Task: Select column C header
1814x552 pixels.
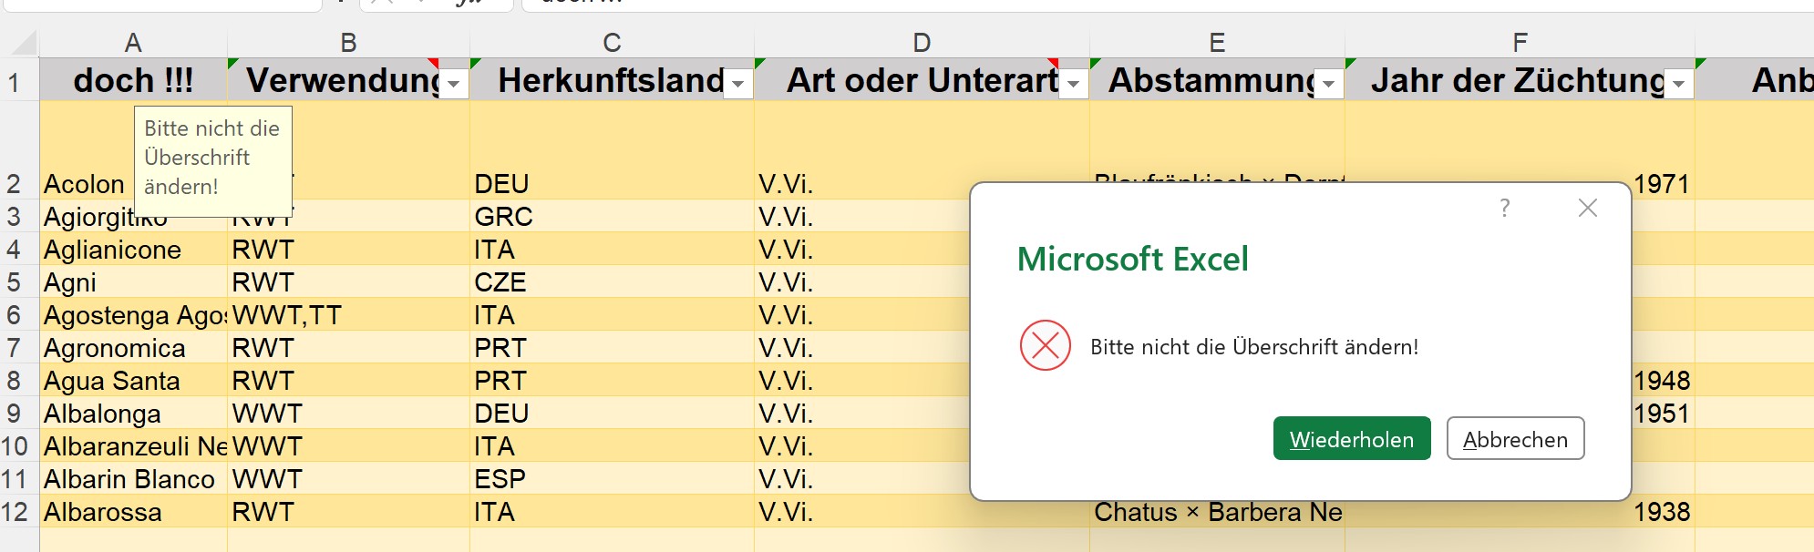Action: [612, 43]
